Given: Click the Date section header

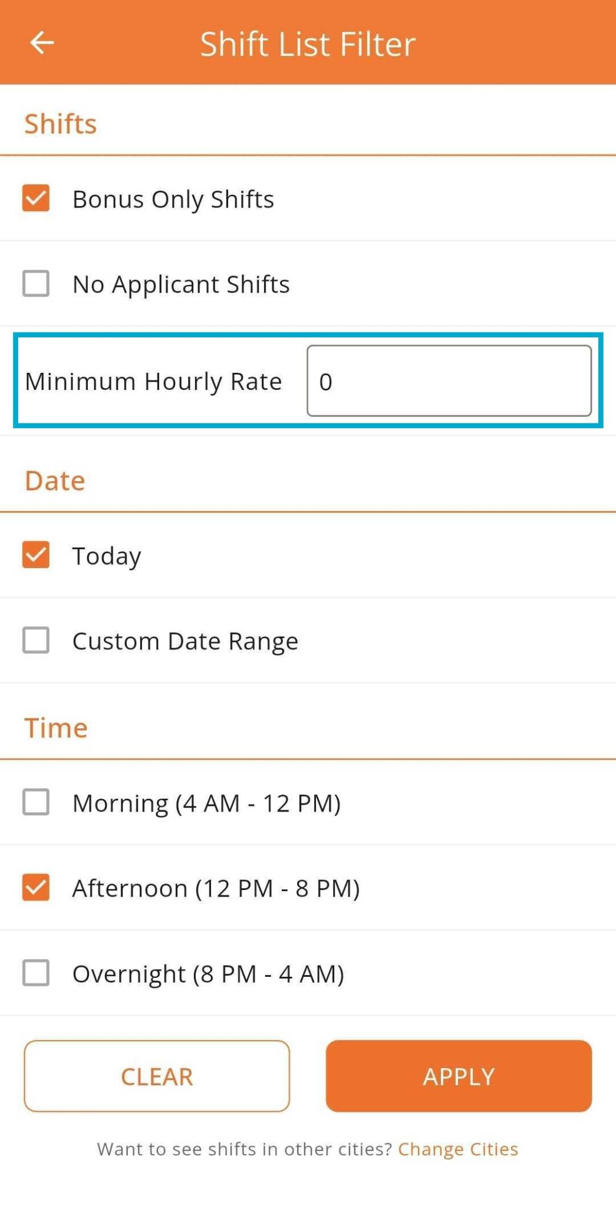Looking at the screenshot, I should click(55, 481).
